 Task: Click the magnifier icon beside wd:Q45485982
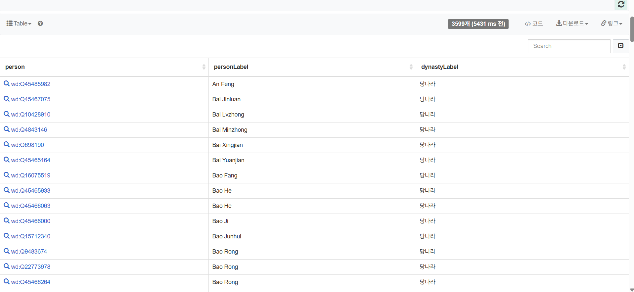click(7, 84)
